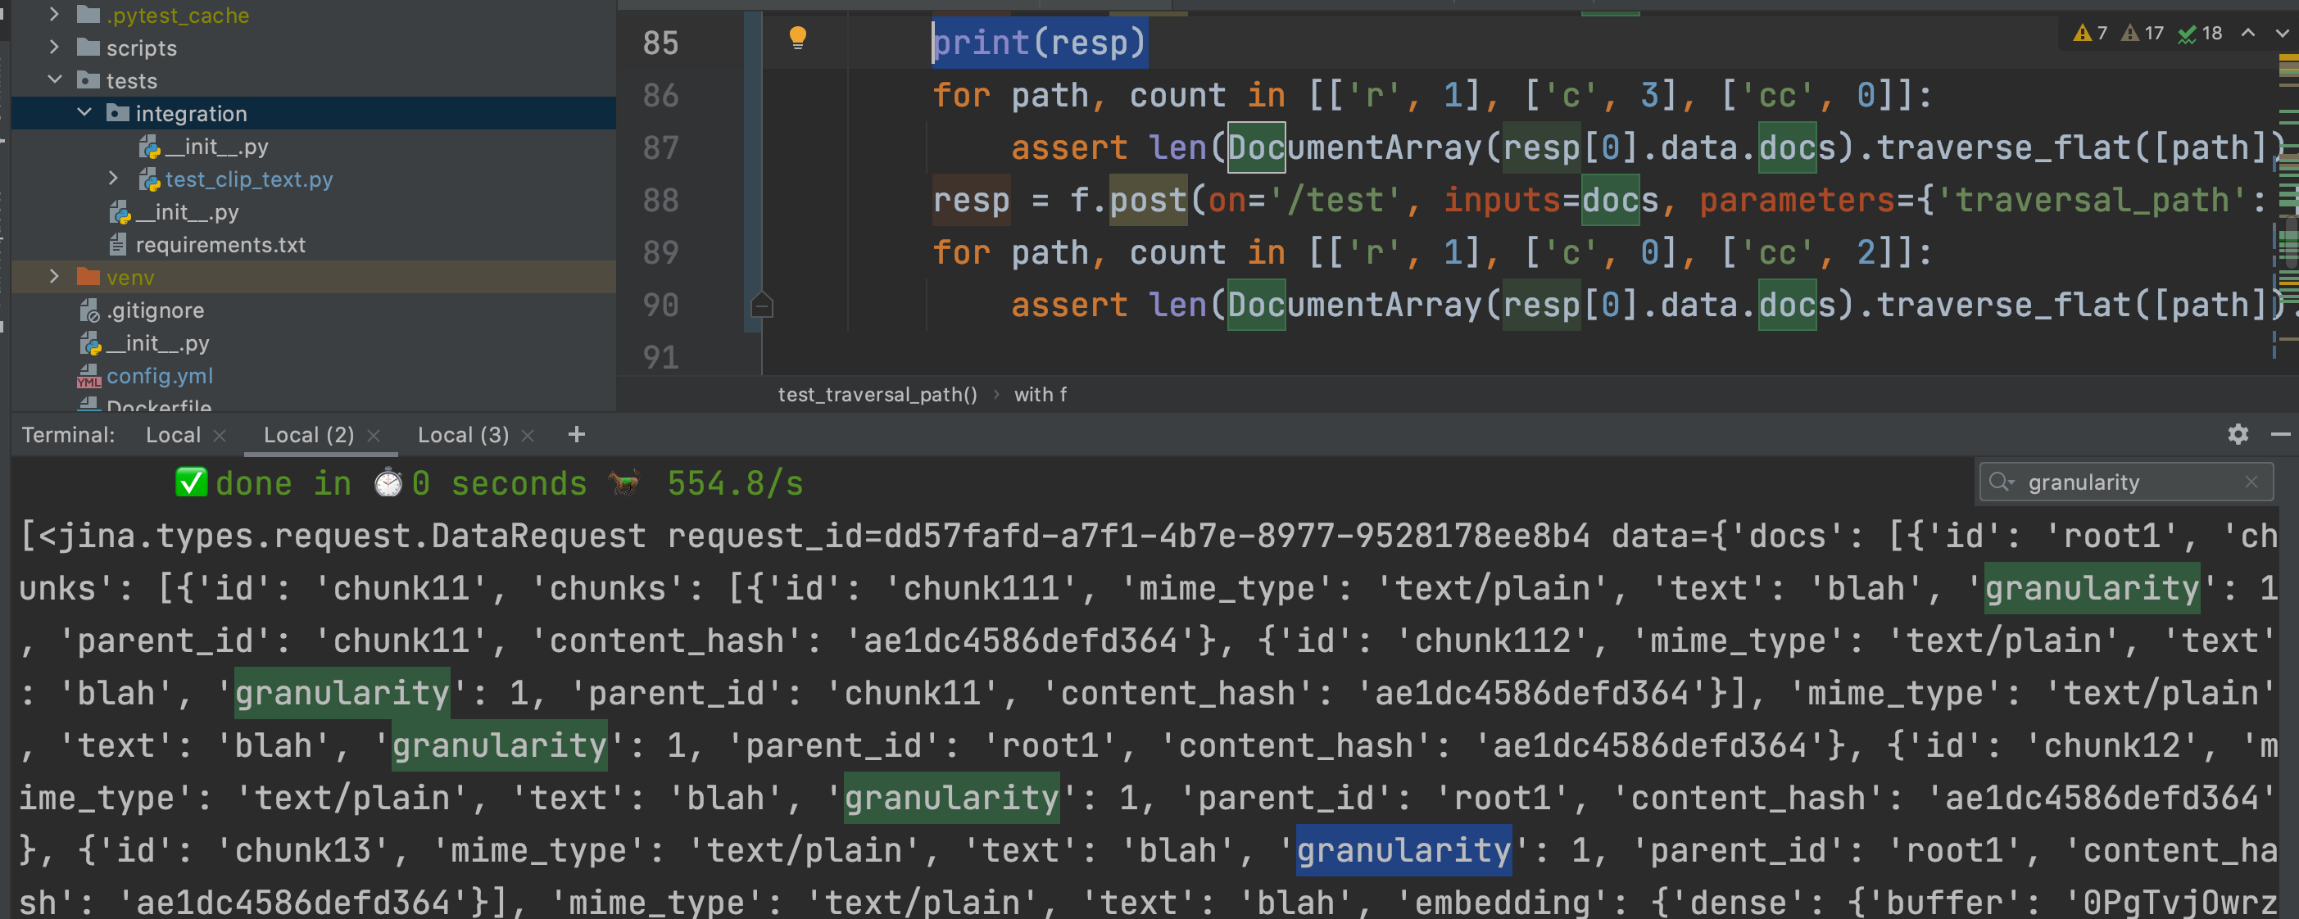Image resolution: width=2299 pixels, height=919 pixels.
Task: Close the Local (3) terminal tab
Action: click(528, 436)
